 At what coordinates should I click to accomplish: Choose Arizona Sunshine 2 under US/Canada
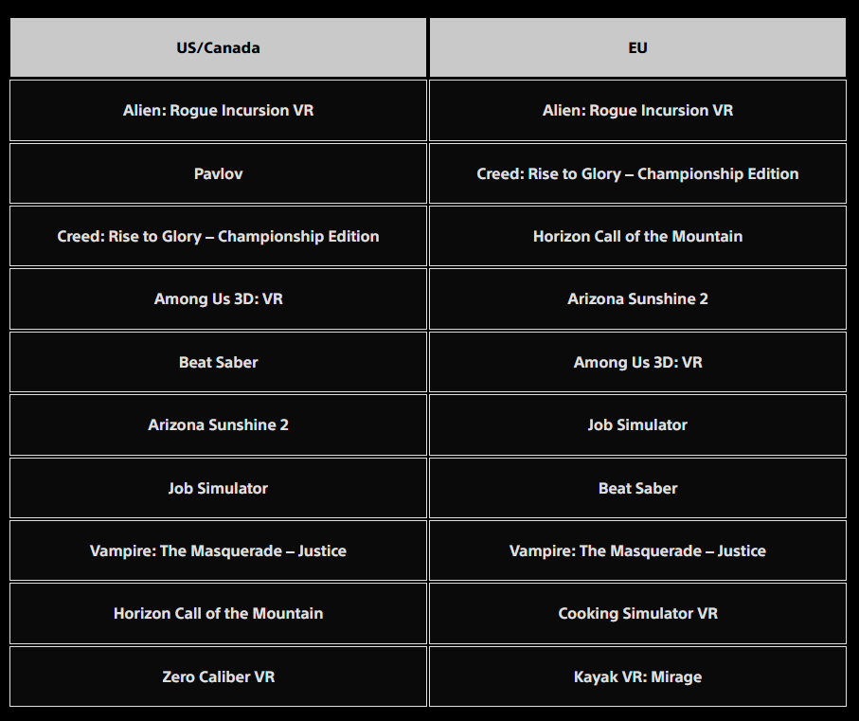pyautogui.click(x=218, y=424)
